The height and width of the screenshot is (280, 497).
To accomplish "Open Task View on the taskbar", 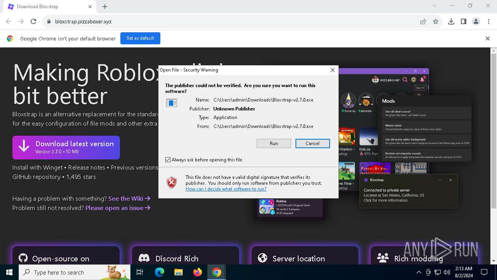I will tap(140, 272).
